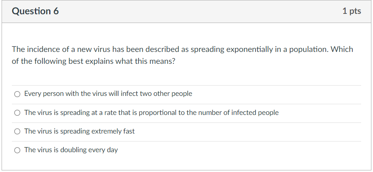Choose the radio button for the proportional rate answer

click(17, 113)
